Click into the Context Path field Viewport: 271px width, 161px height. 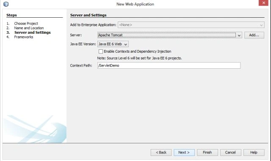[x=169, y=65]
